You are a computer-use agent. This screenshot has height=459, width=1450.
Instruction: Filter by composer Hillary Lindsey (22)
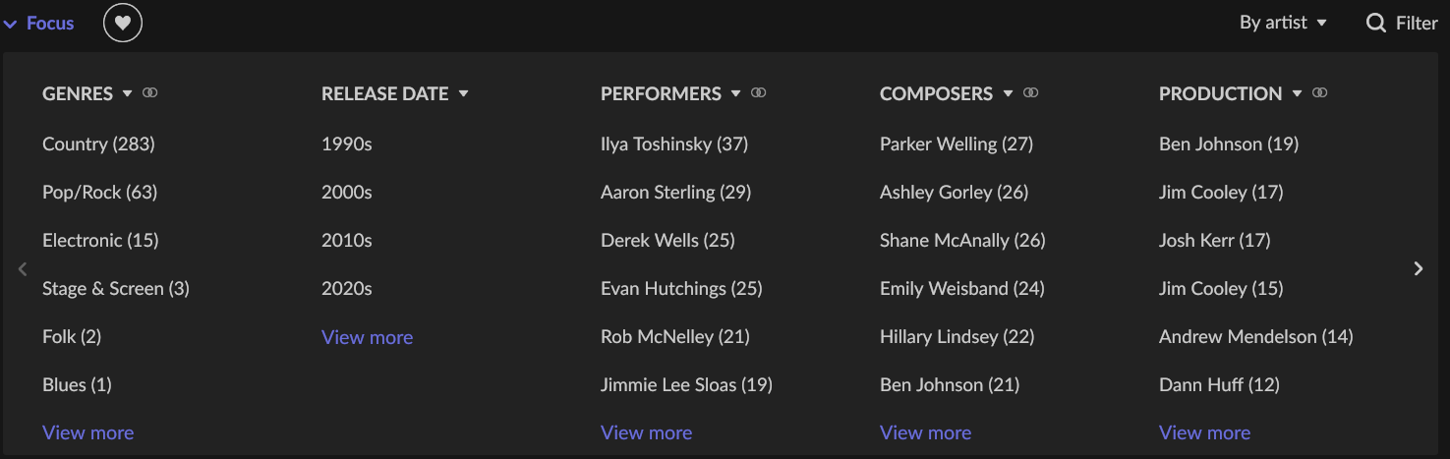point(957,336)
